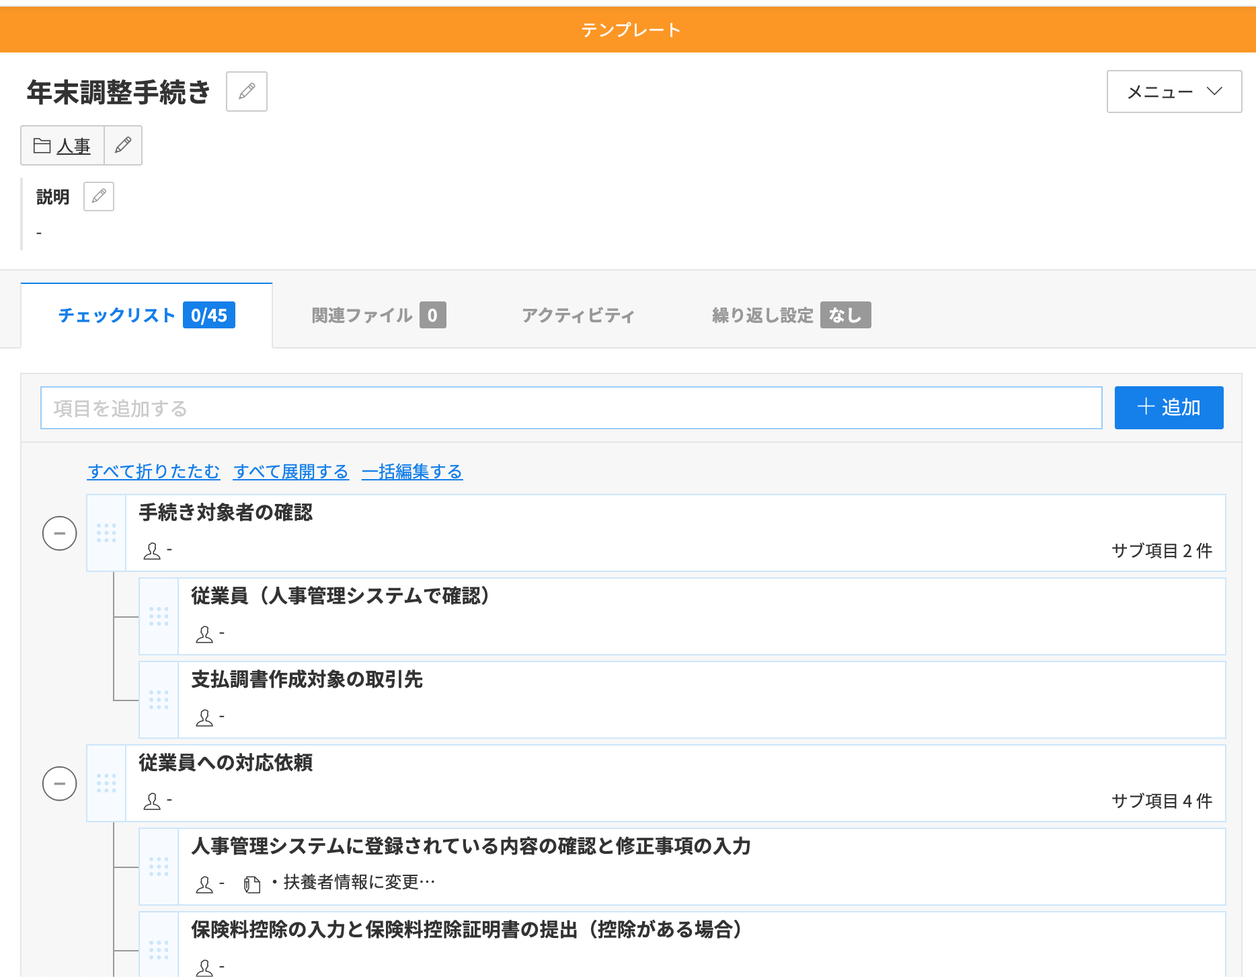This screenshot has width=1256, height=977.
Task: Open note icon beside 扶養者情報に変更
Action: pyautogui.click(x=252, y=884)
